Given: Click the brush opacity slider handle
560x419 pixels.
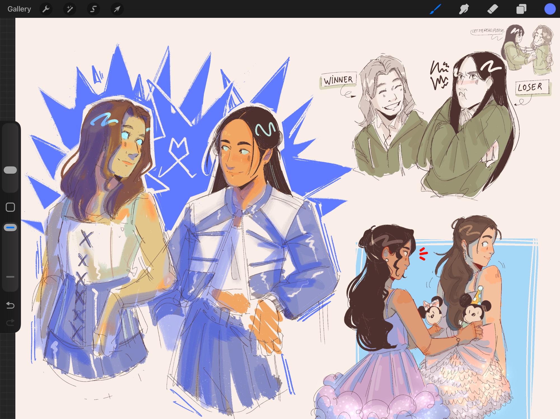Looking at the screenshot, I should pos(10,228).
